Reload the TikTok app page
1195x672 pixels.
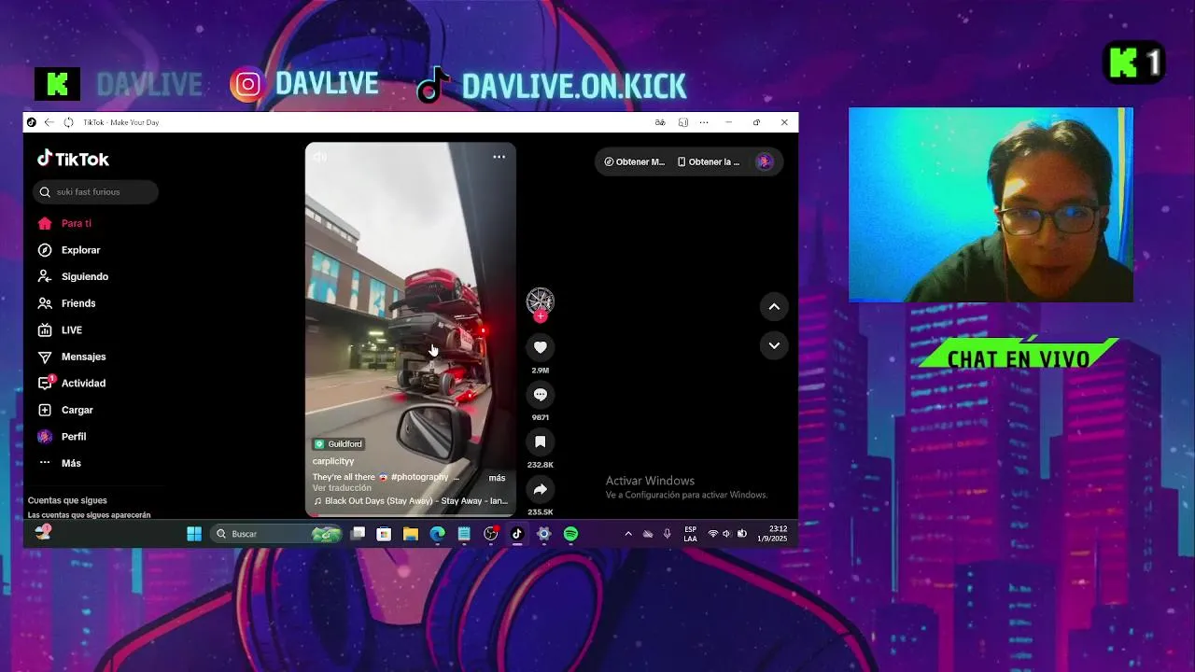click(x=68, y=122)
